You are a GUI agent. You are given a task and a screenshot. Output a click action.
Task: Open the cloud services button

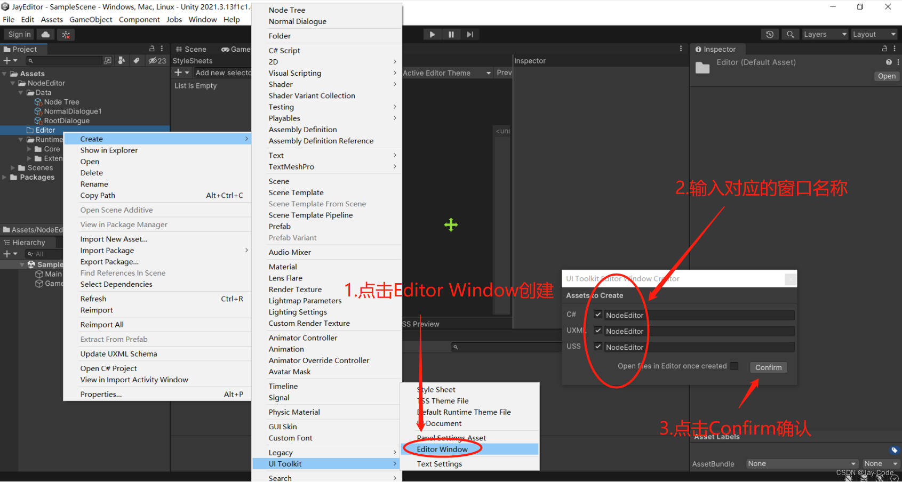tap(46, 34)
